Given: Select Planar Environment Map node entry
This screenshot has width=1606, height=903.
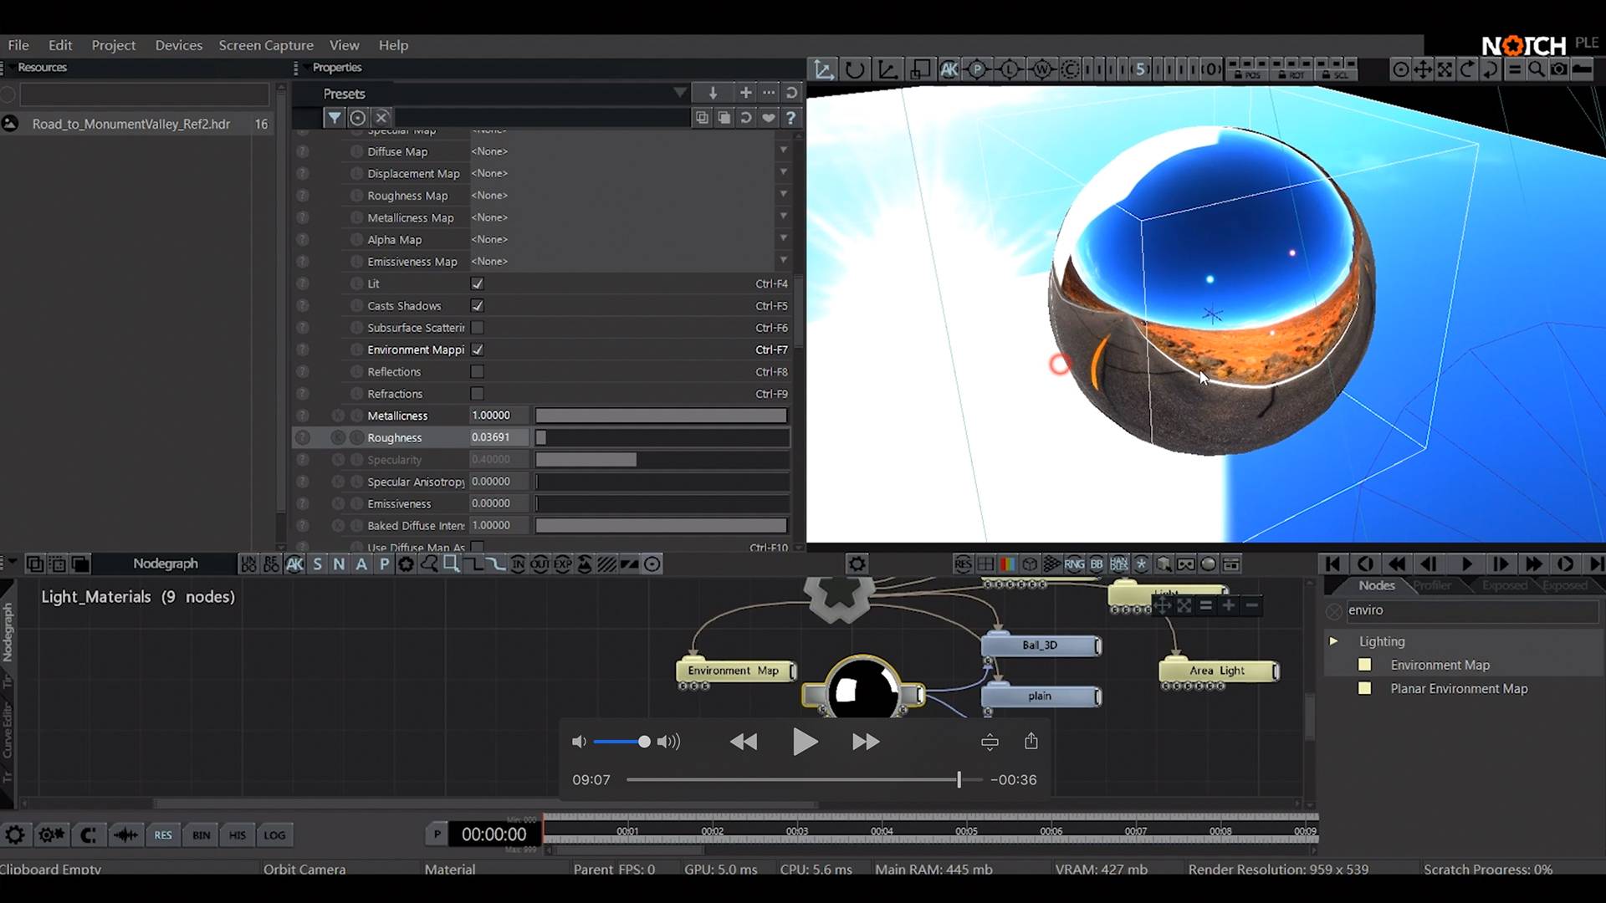Looking at the screenshot, I should tap(1459, 688).
